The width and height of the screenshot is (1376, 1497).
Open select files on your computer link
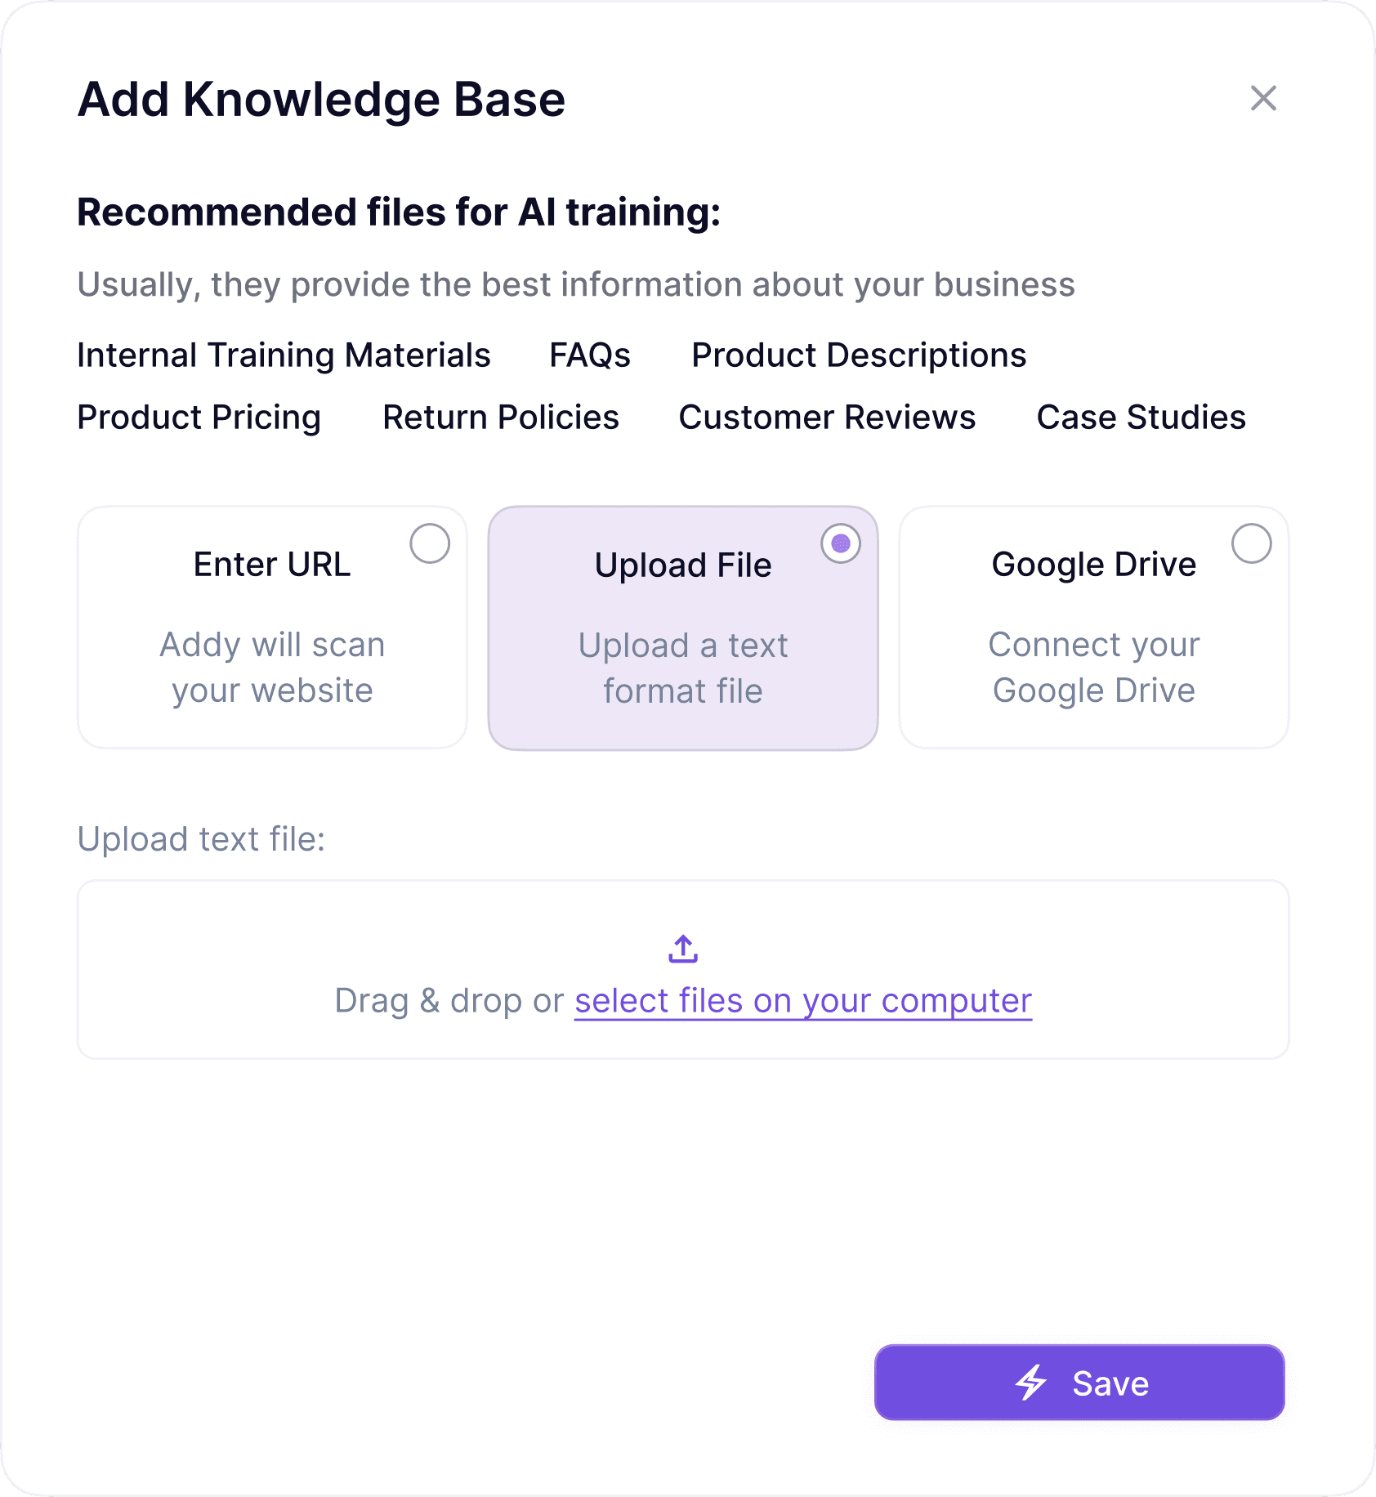pyautogui.click(x=802, y=1000)
